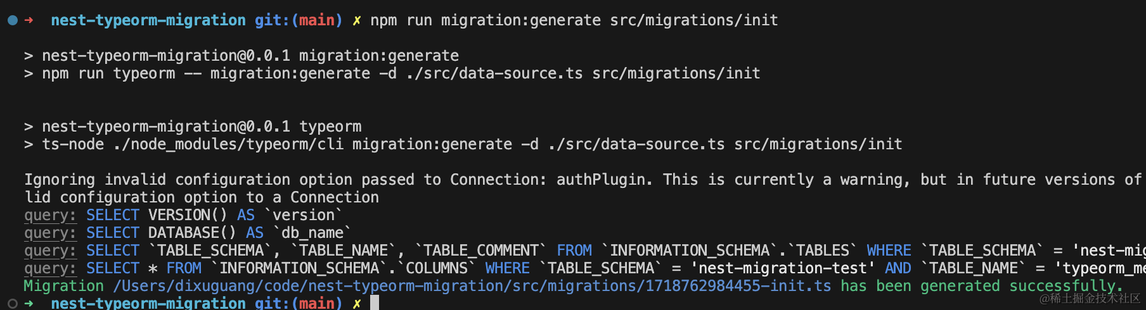Image resolution: width=1146 pixels, height=310 pixels.
Task: Click "has been generated successfully" message text
Action: click(981, 286)
